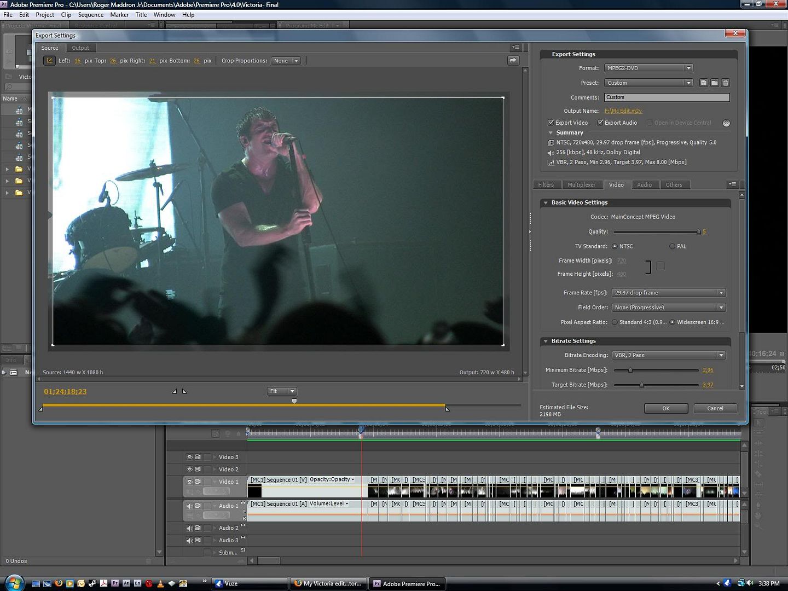This screenshot has height=591, width=788.
Task: Click the snap toggle icon in timeline
Action: [216, 433]
